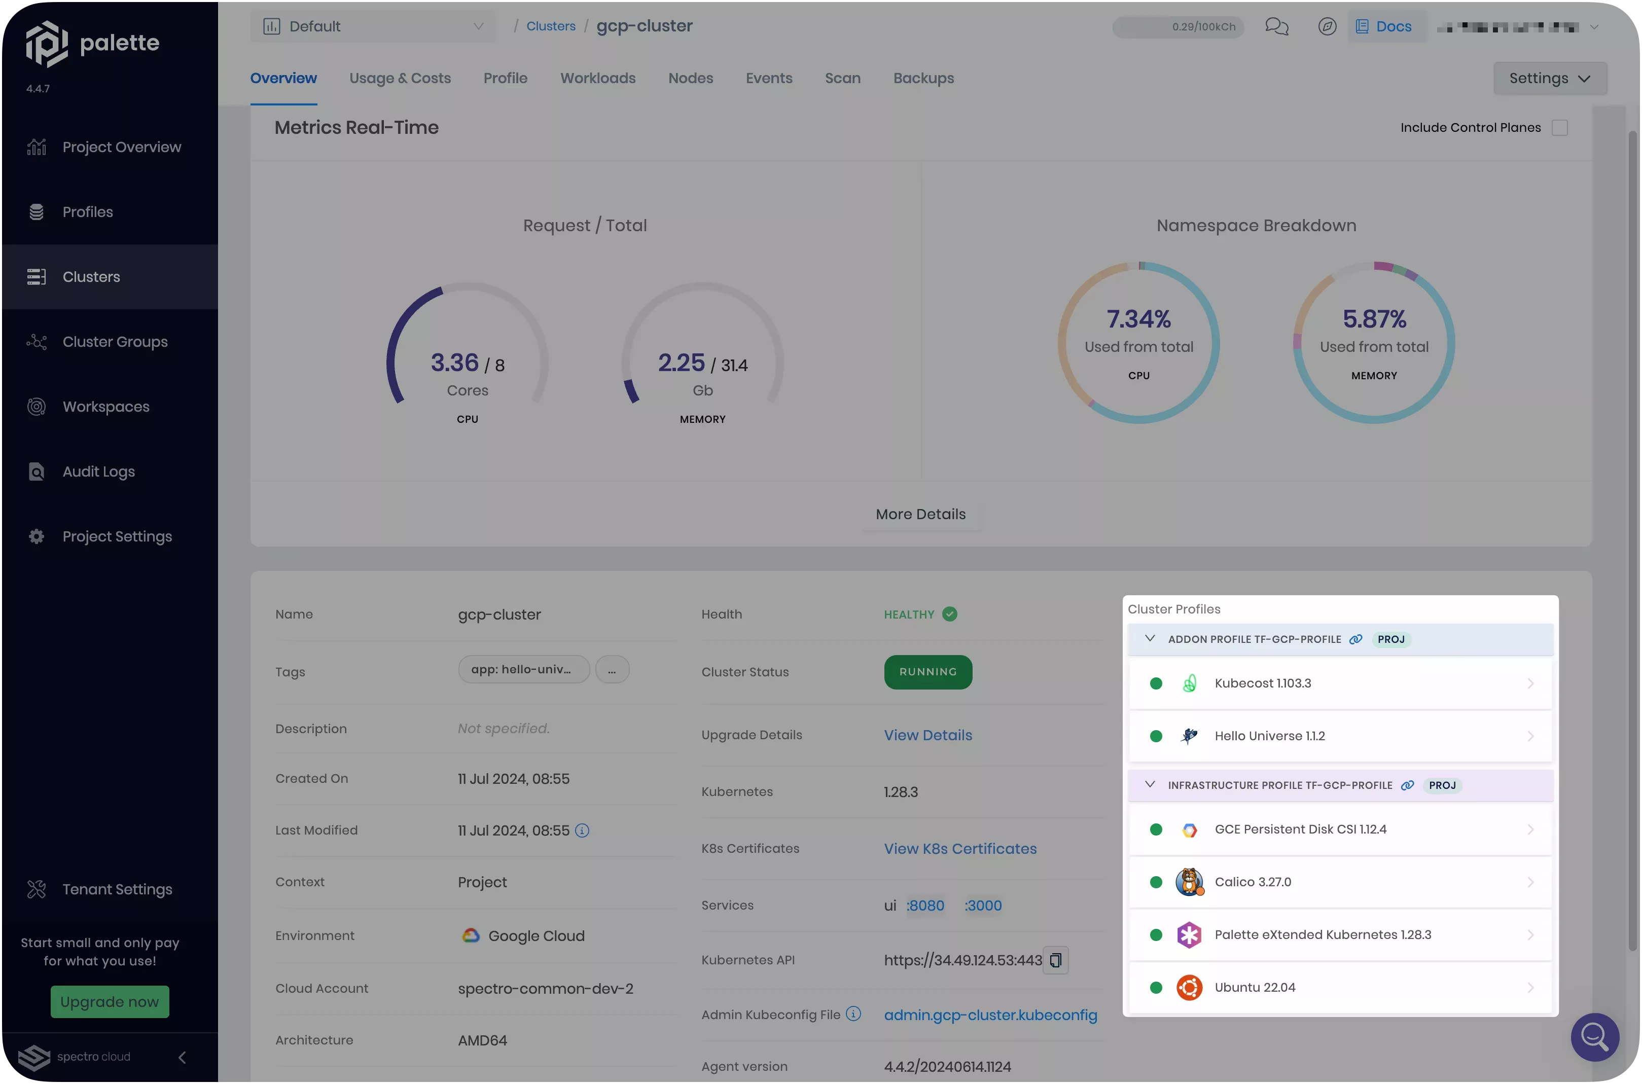
Task: Select the Overview tab
Action: click(x=283, y=78)
